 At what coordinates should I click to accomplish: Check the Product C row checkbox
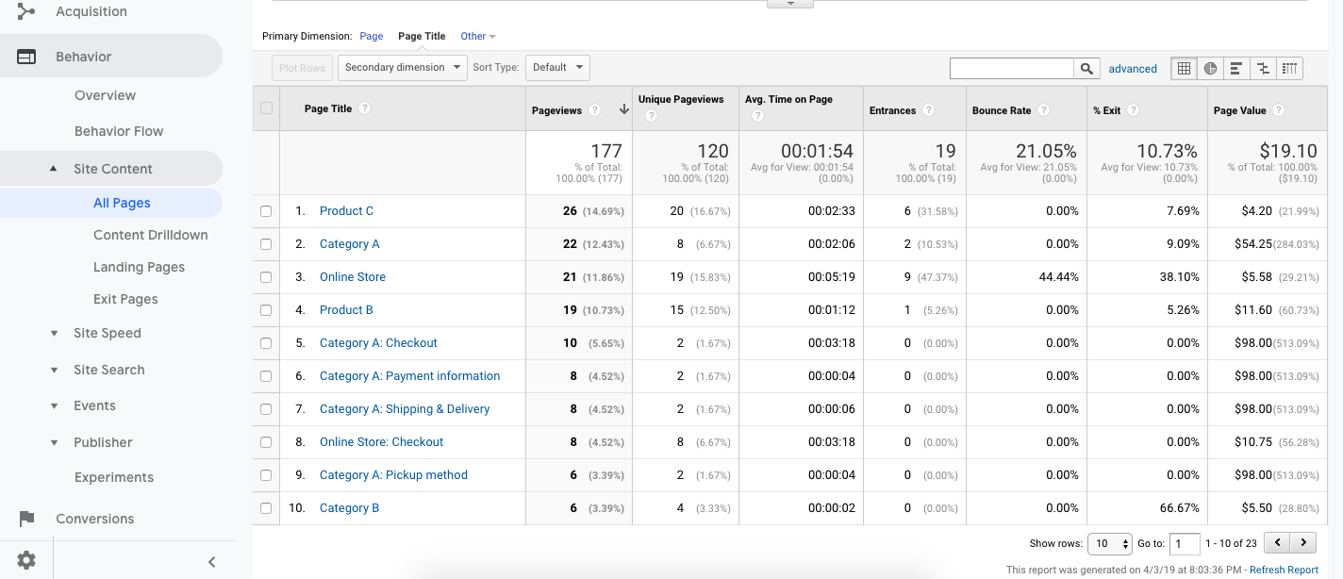point(266,211)
